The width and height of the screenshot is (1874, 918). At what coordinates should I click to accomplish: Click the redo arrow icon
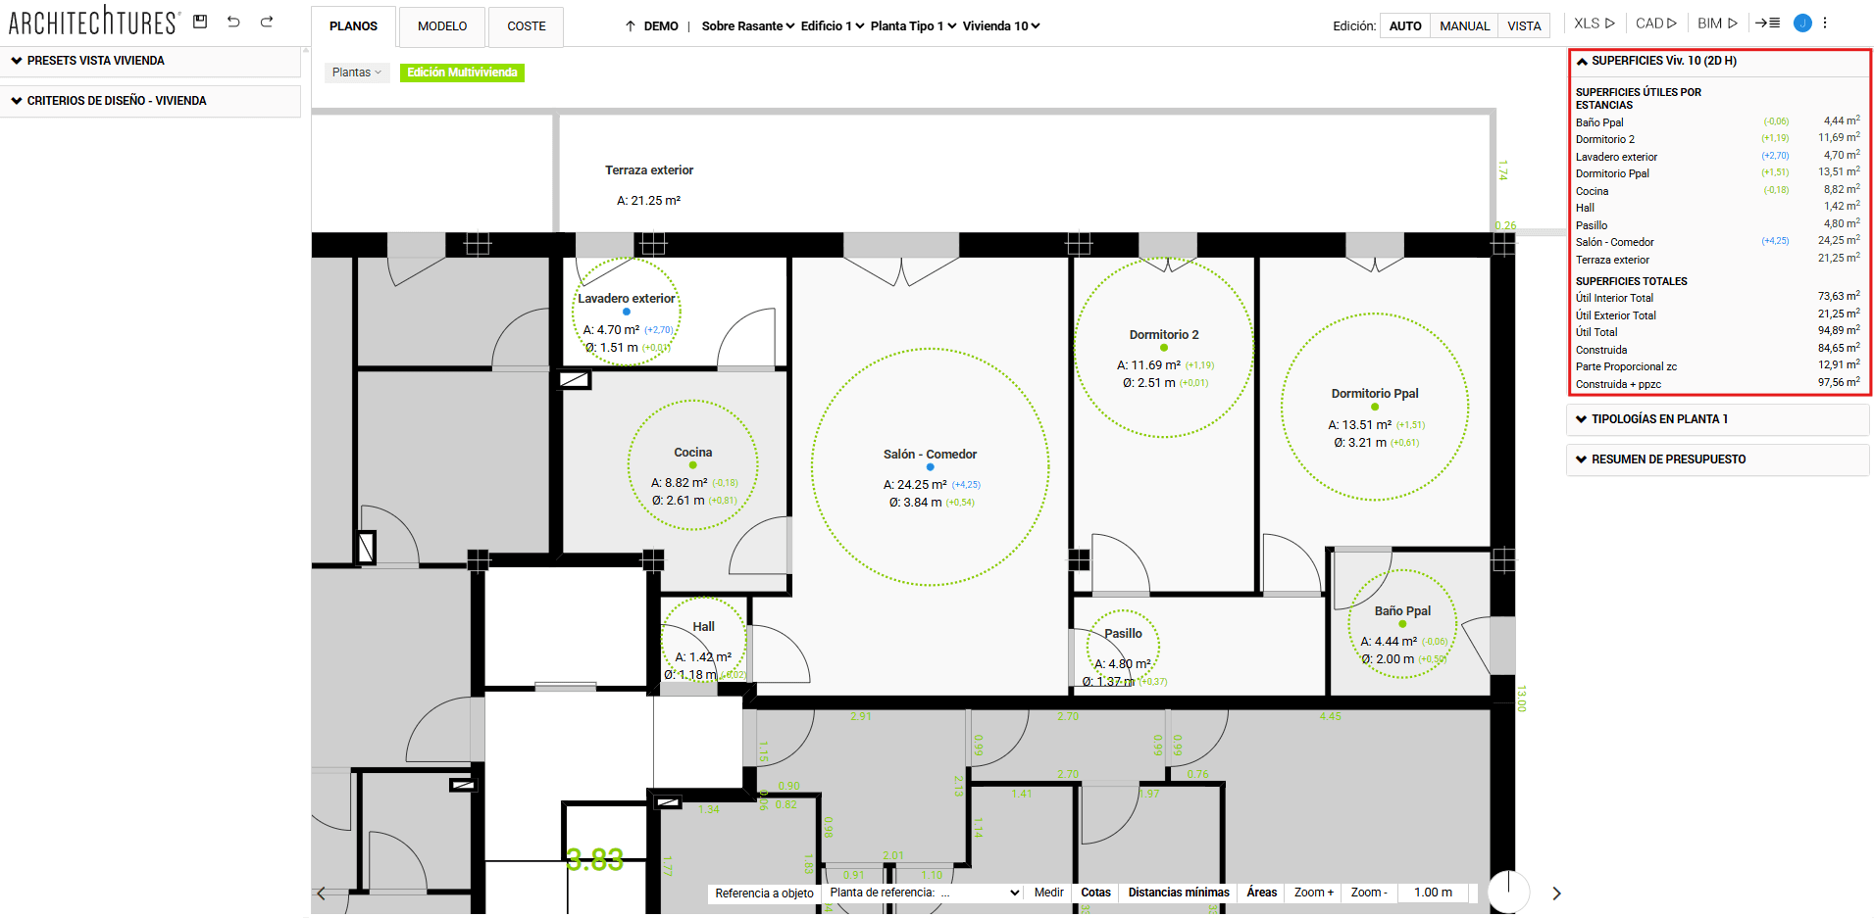(x=266, y=21)
